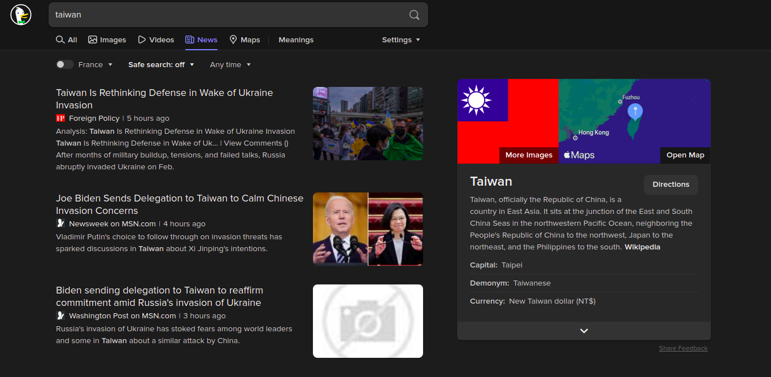Click the Directions button
The image size is (771, 377).
tap(670, 185)
